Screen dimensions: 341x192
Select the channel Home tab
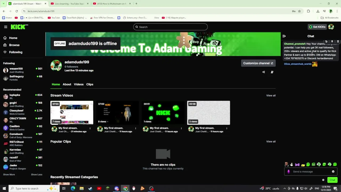point(56,84)
